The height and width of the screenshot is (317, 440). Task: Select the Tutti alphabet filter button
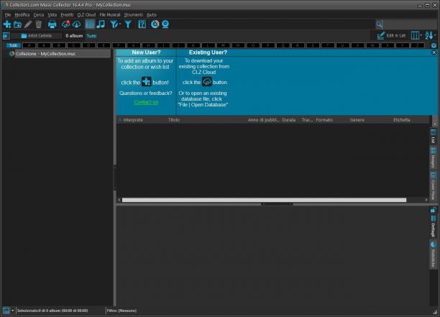13,45
